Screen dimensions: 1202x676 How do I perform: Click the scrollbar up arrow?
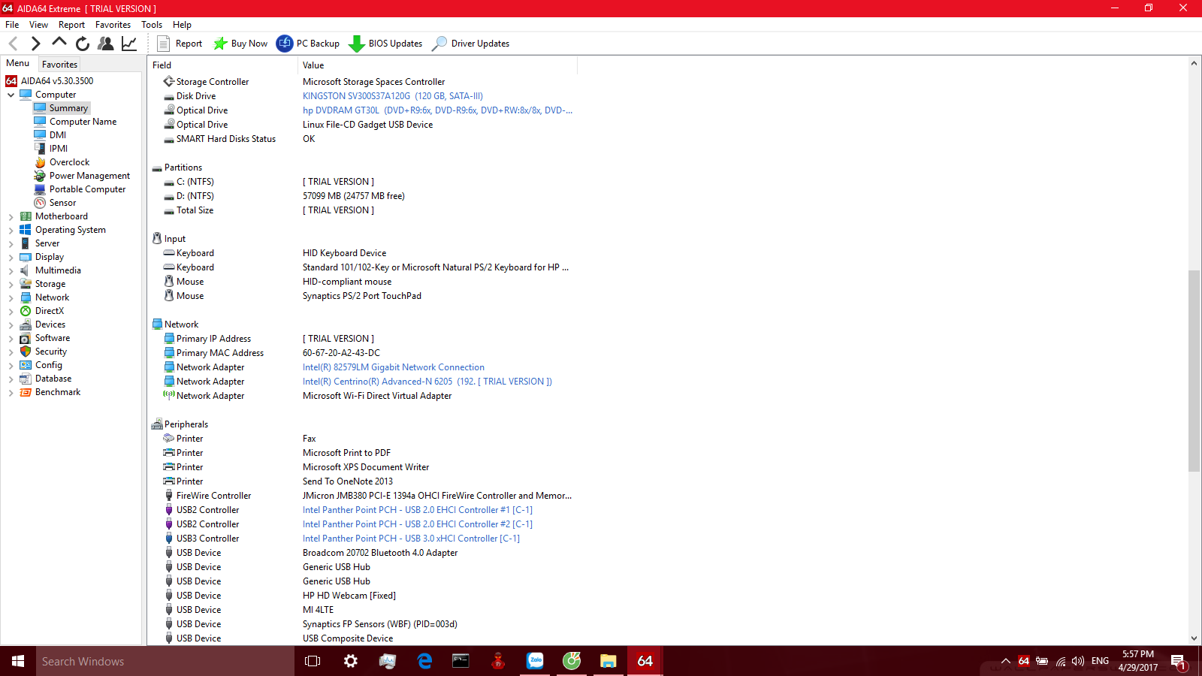click(x=1194, y=64)
